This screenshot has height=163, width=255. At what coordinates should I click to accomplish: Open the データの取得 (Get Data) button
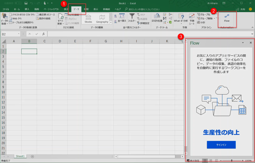click(x=4, y=19)
